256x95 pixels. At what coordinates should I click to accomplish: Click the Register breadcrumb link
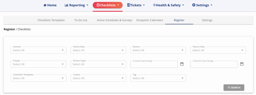(9, 29)
